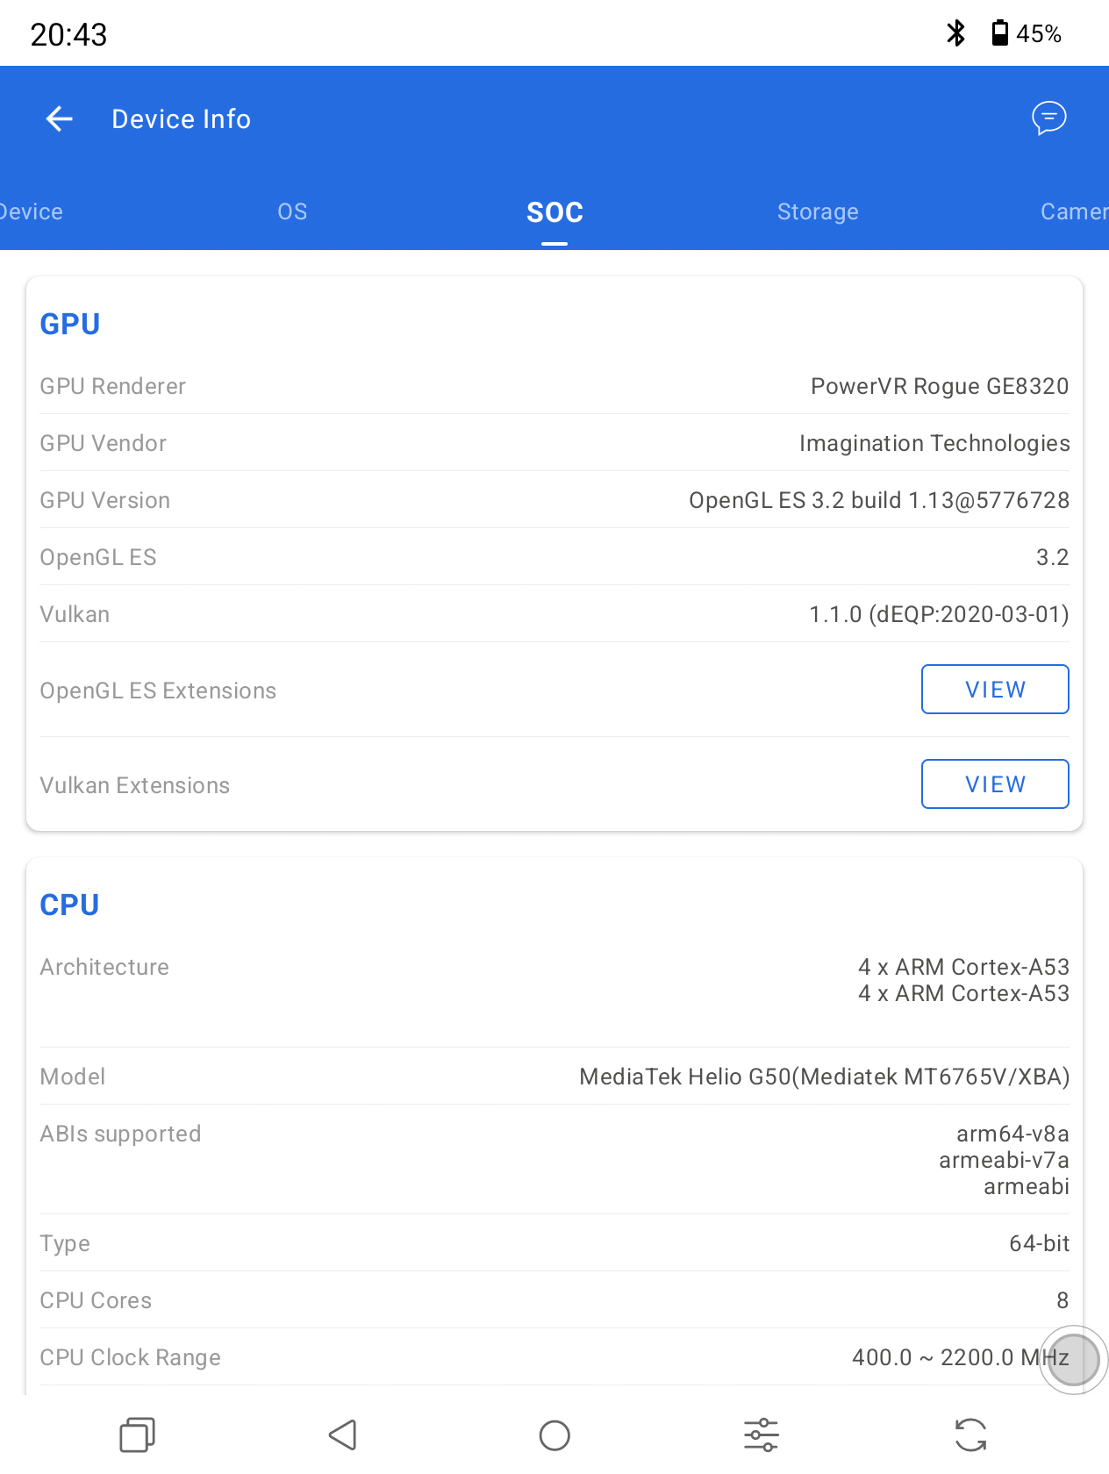
Task: Tap the OpenGL ES 3.2 value
Action: 1052,557
